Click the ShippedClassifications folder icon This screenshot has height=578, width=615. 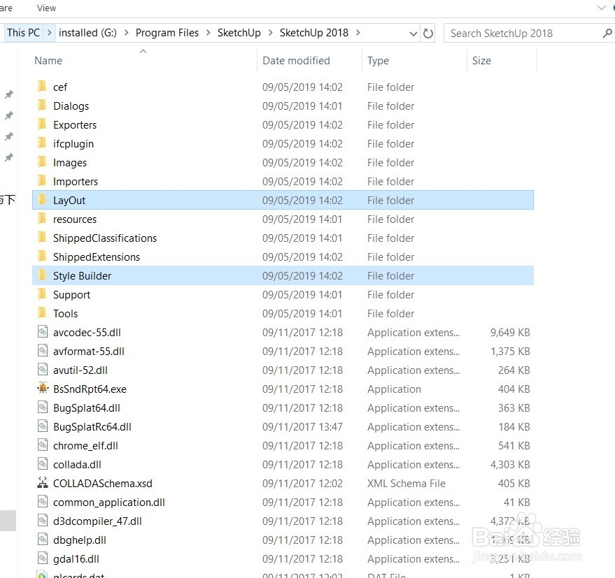pos(42,237)
